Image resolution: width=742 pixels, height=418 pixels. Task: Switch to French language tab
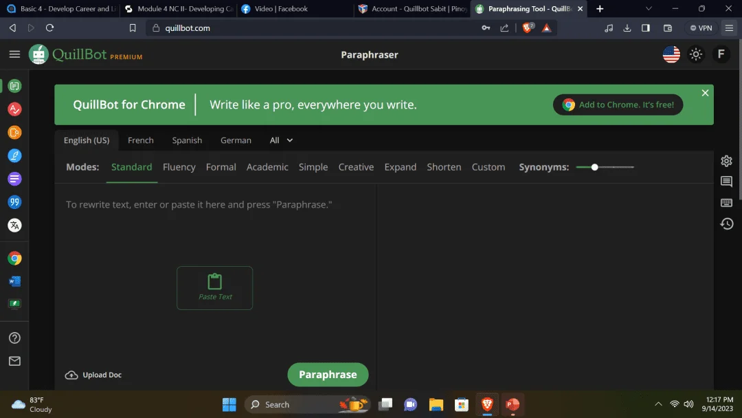pyautogui.click(x=141, y=140)
